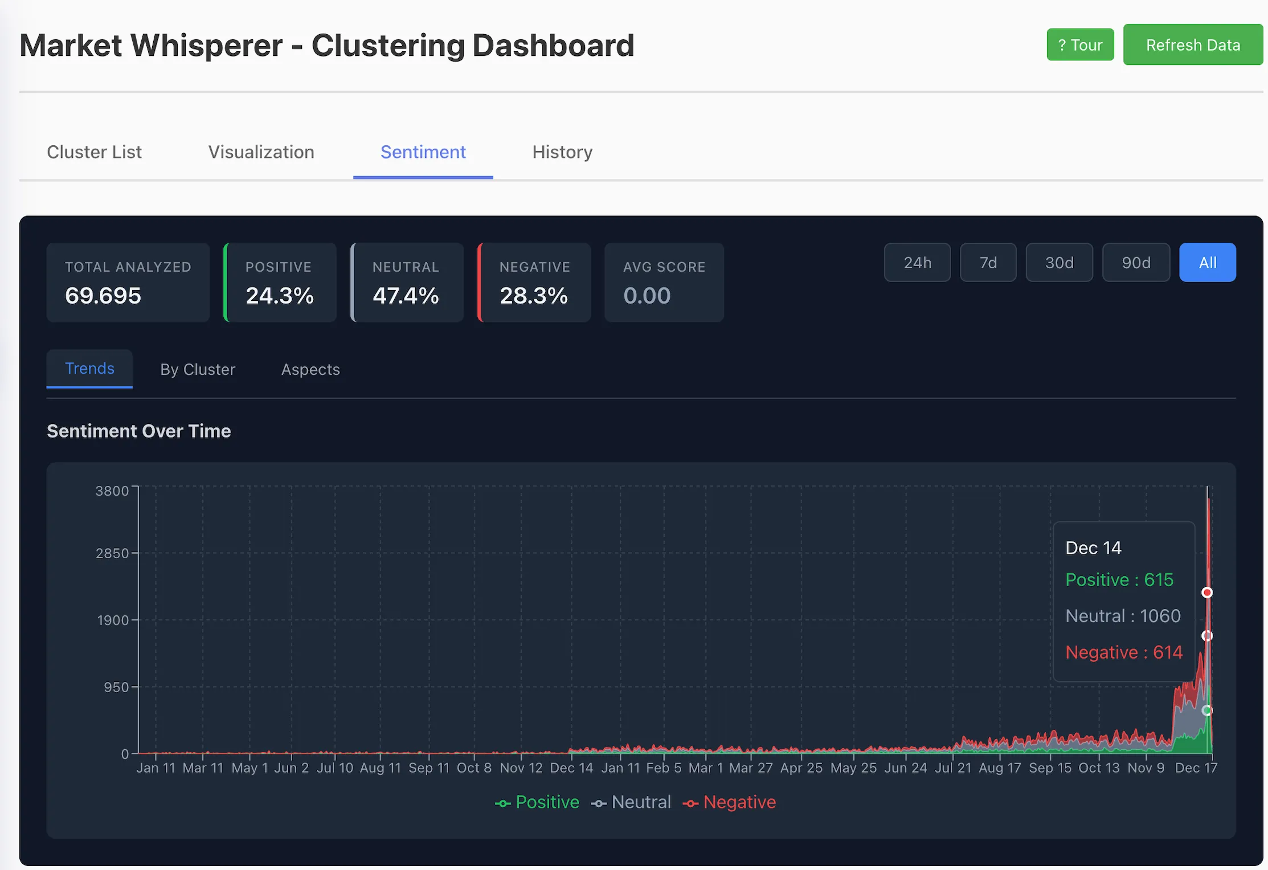
Task: Click the '3800' y-axis label
Action: 112,491
